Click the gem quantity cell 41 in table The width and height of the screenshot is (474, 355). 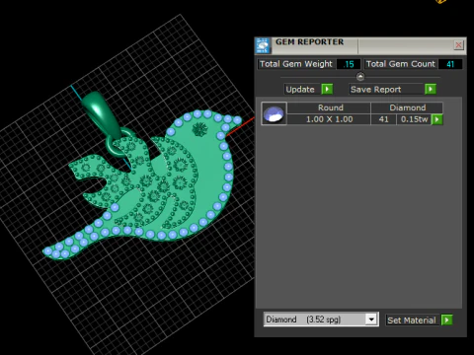[384, 119]
